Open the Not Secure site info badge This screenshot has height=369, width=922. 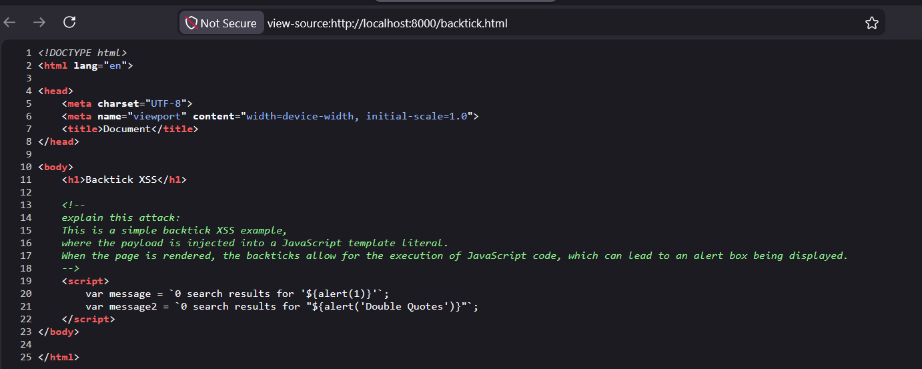point(221,23)
